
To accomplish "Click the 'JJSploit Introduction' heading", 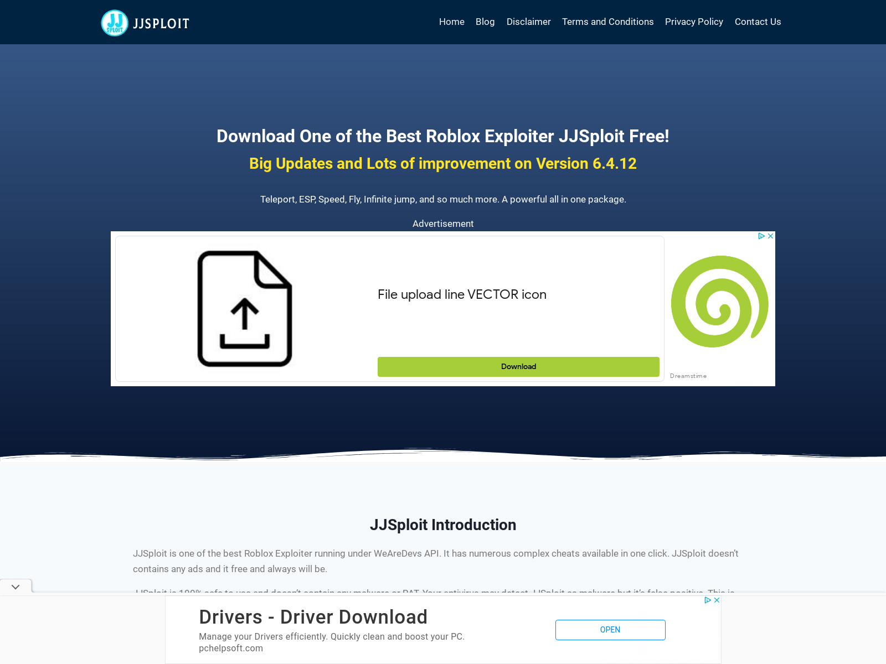I will tap(443, 525).
